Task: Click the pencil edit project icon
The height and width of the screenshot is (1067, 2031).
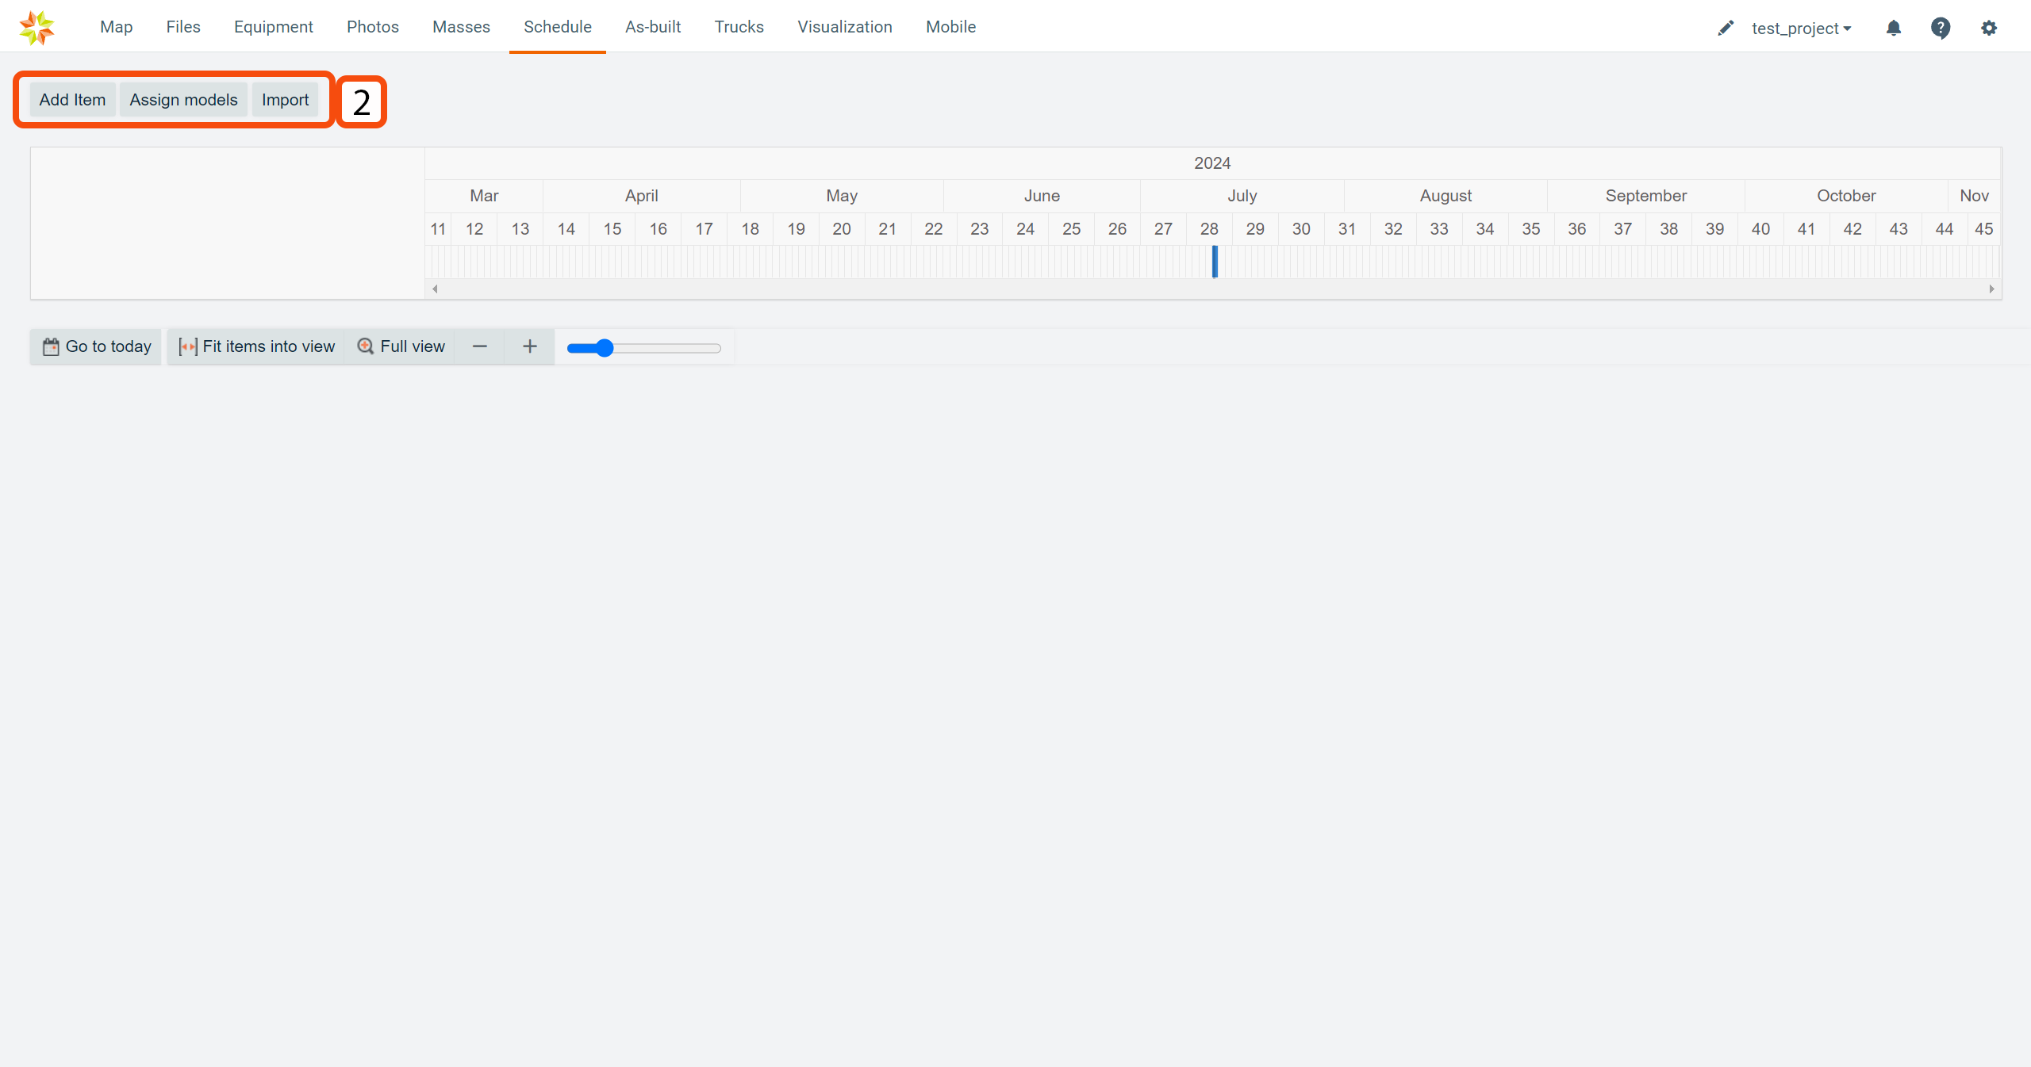Action: [1725, 29]
